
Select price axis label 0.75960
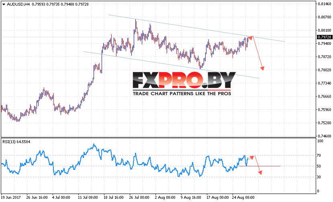click(x=324, y=109)
